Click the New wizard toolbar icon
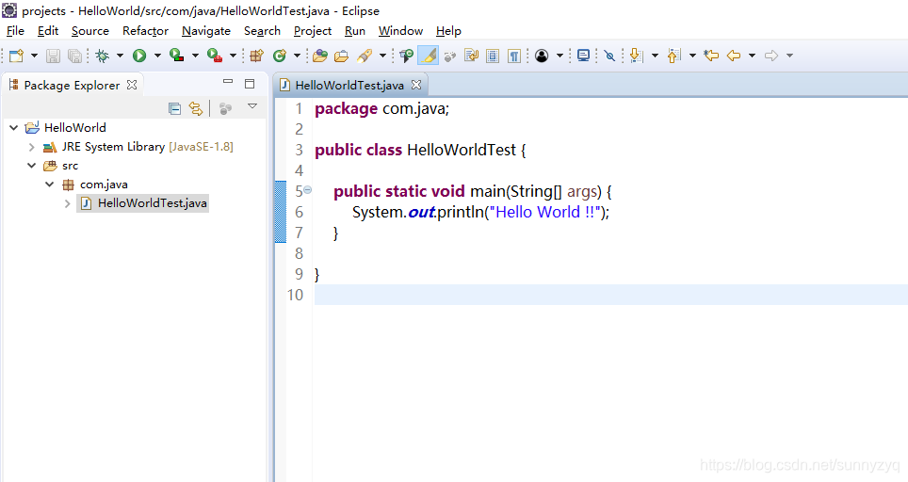908x482 pixels. point(17,56)
